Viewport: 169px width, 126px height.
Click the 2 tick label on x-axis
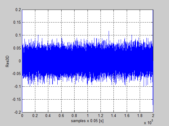pos(153,116)
